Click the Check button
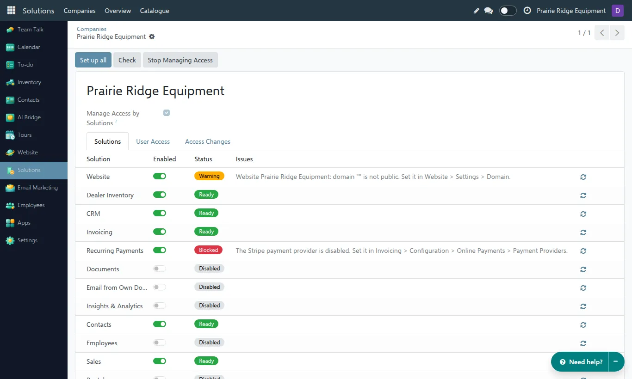 [x=127, y=60]
